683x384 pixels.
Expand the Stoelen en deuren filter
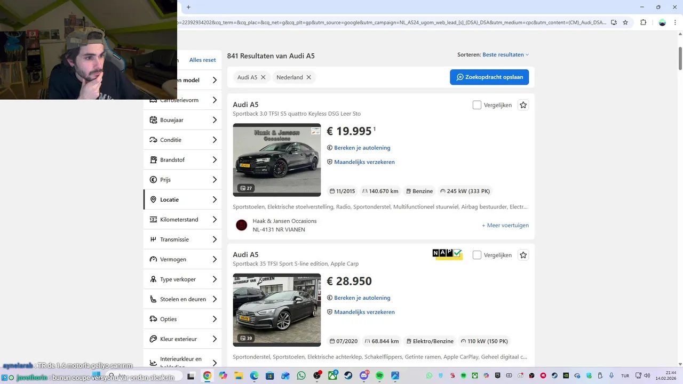point(182,299)
